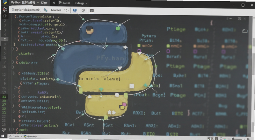Expand fold chevron beside kttaatt.Pelom
This screenshot has width=255, height=140.
click(x=14, y=121)
